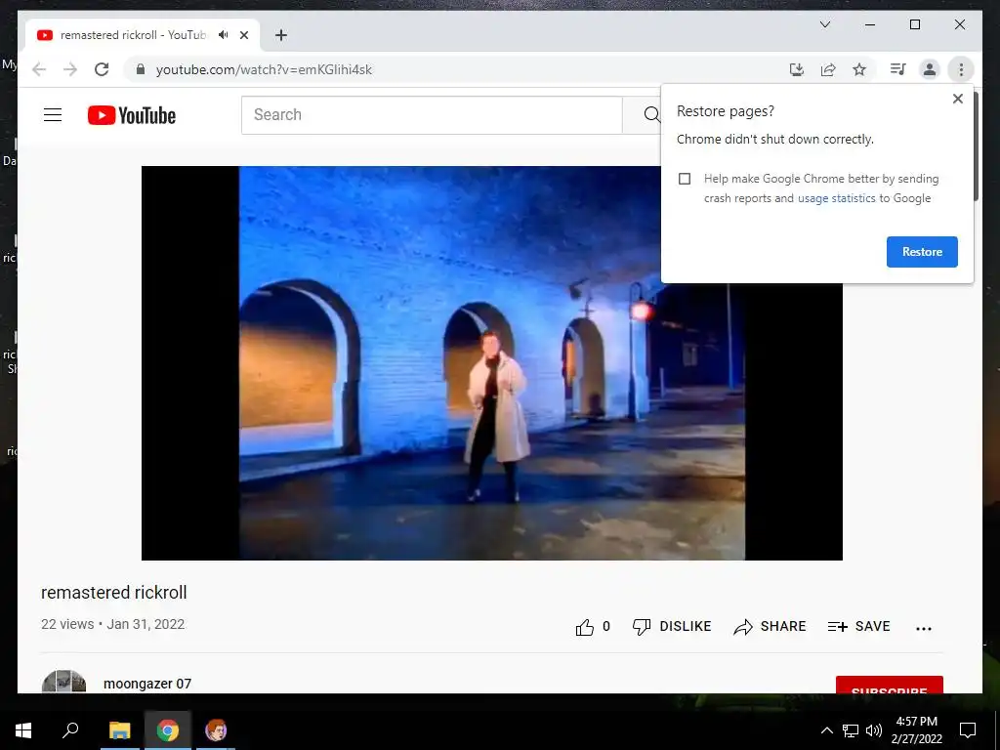Open the volume tray icon

pyautogui.click(x=874, y=730)
